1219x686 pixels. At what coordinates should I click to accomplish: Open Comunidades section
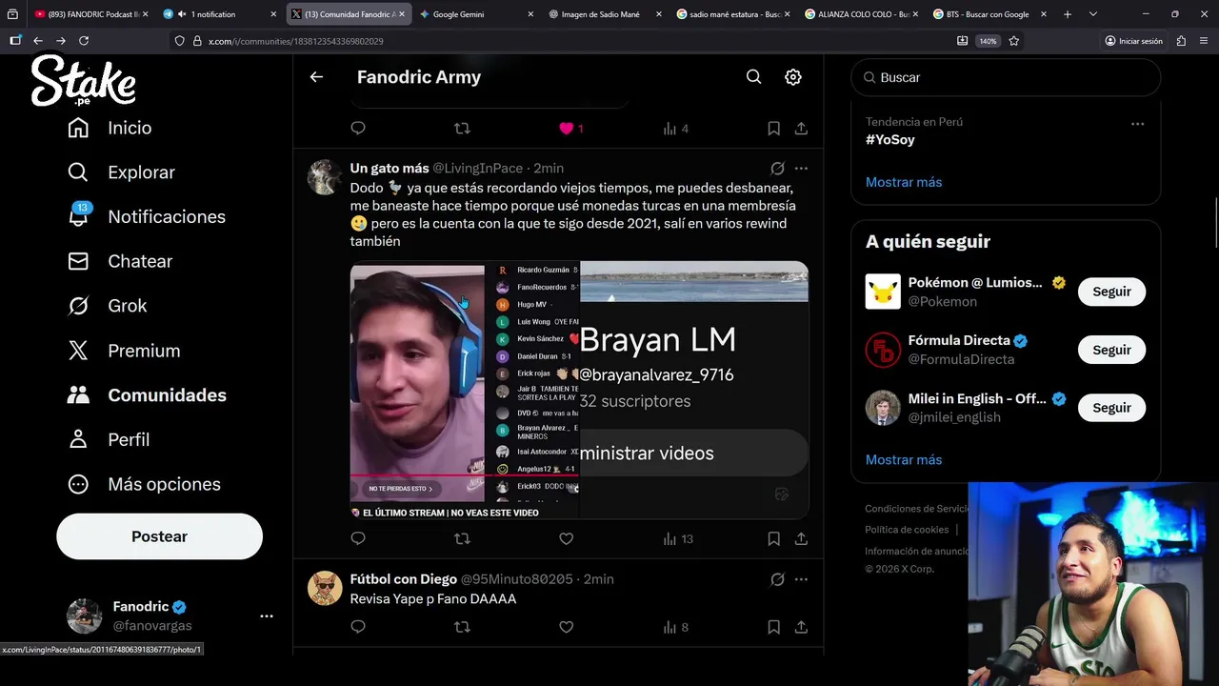(x=147, y=395)
